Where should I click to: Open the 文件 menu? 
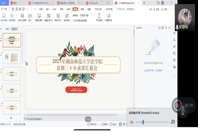(5, 9)
